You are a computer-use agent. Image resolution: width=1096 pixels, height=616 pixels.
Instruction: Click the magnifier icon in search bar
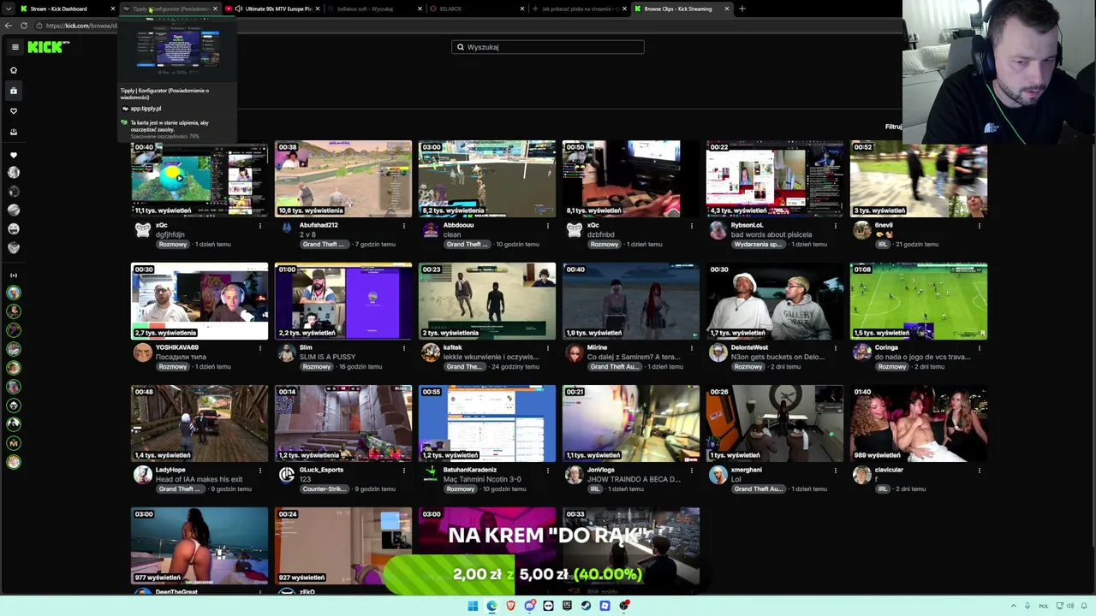[461, 47]
